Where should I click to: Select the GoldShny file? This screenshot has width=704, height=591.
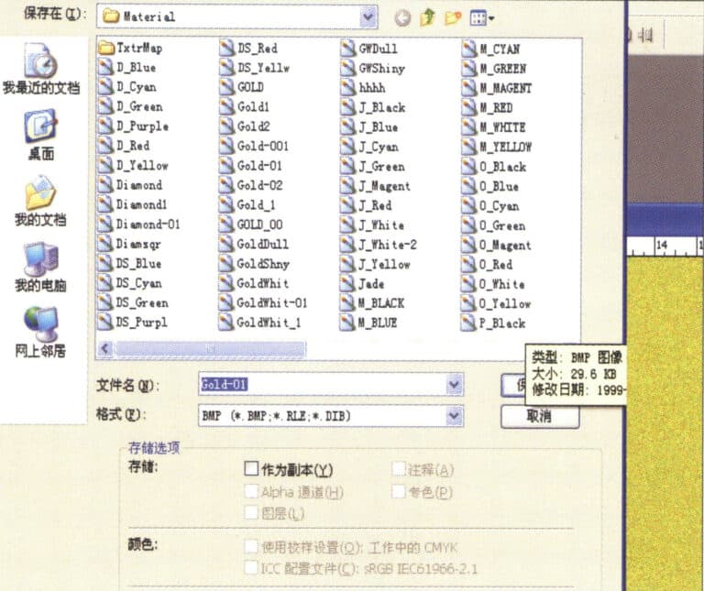(x=254, y=263)
